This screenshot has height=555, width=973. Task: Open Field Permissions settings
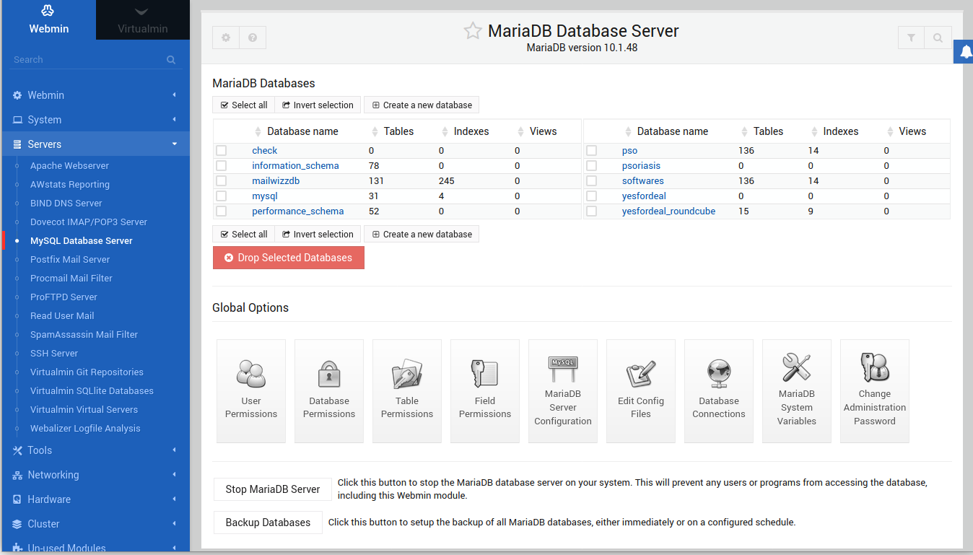click(x=484, y=391)
